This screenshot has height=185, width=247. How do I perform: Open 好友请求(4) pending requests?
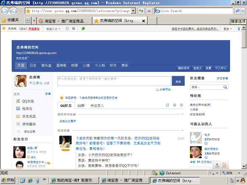coord(198,114)
